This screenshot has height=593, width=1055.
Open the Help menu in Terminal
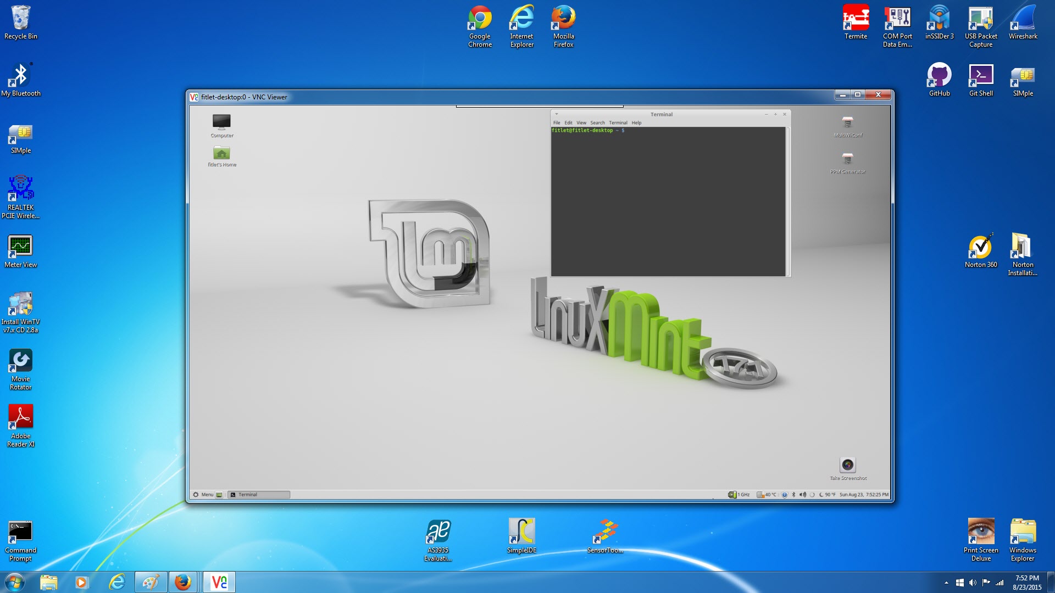click(x=636, y=123)
